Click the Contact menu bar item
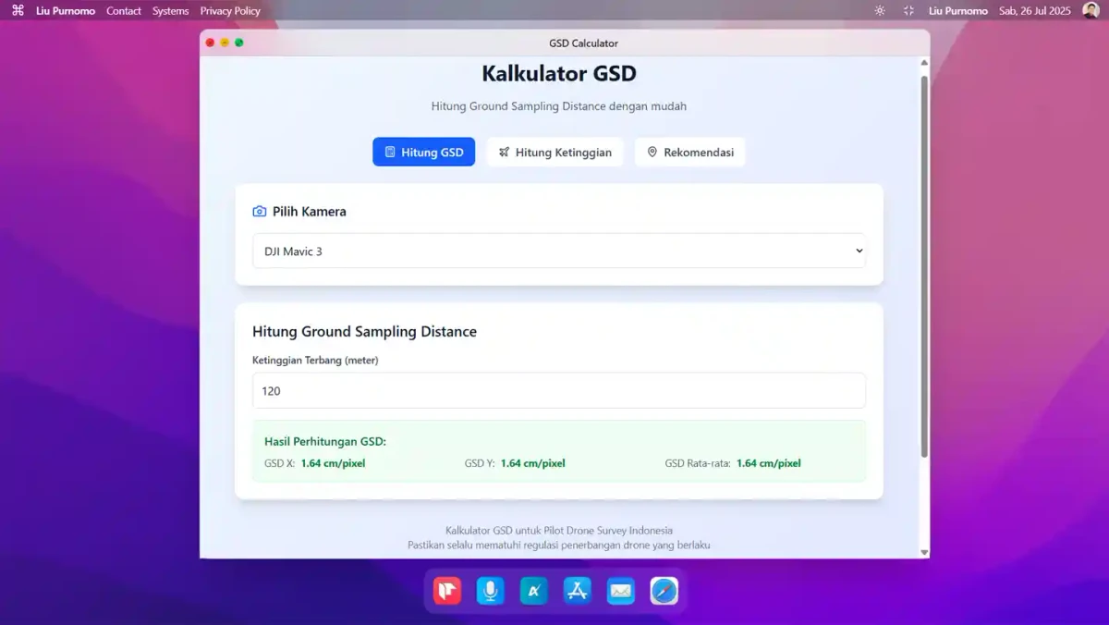This screenshot has height=625, width=1109. [124, 11]
